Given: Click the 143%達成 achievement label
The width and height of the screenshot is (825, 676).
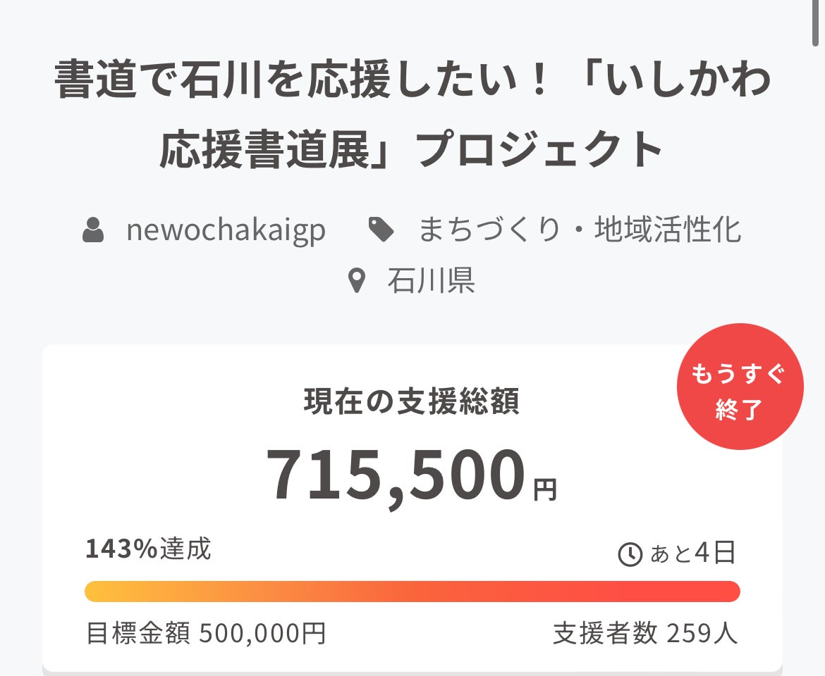Looking at the screenshot, I should 149,549.
